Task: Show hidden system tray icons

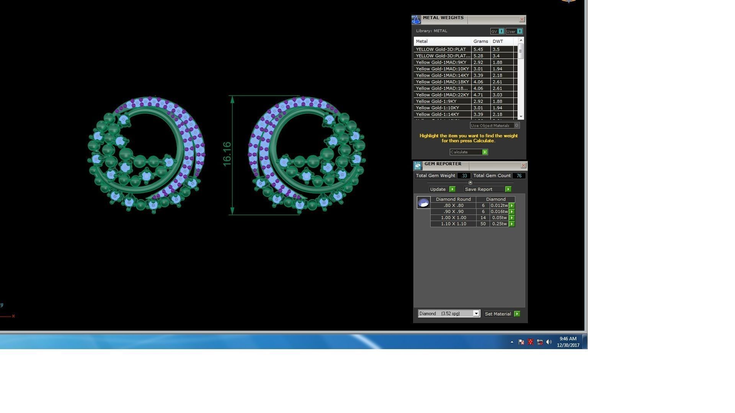Action: (x=512, y=342)
